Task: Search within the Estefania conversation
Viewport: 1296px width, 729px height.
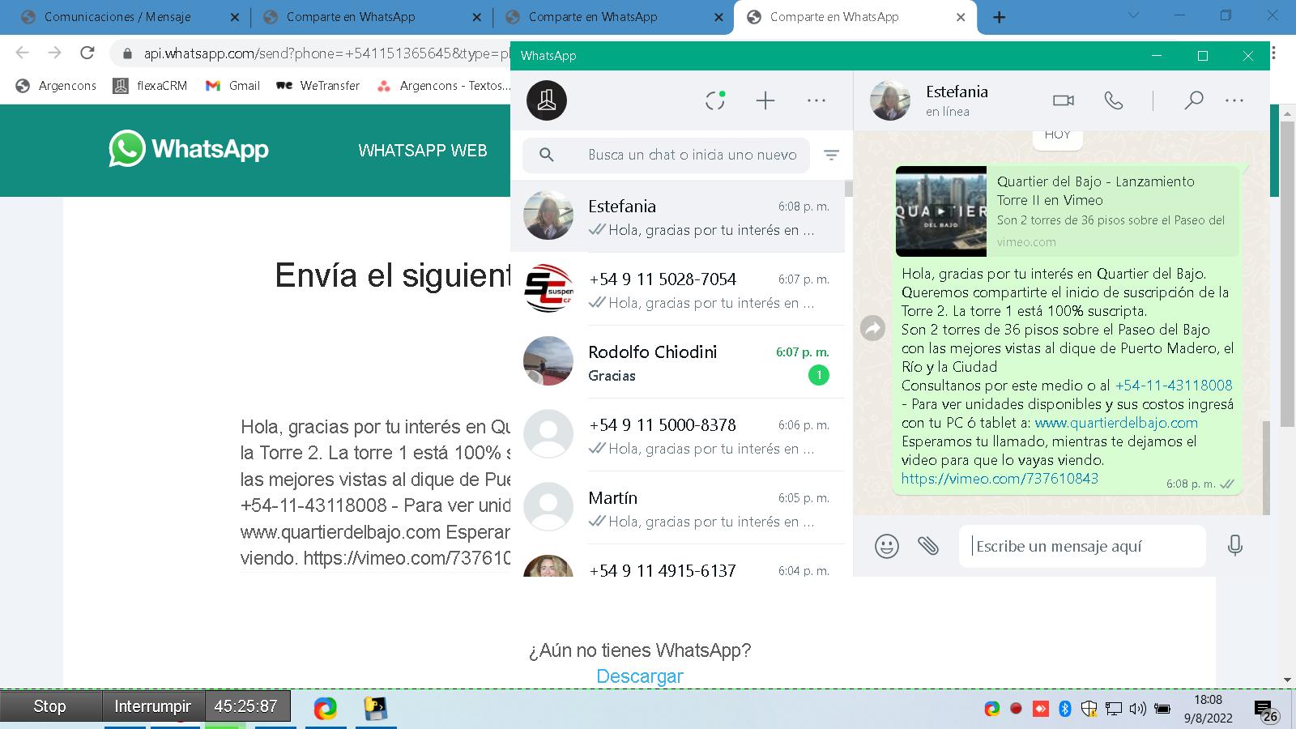Action: coord(1193,100)
